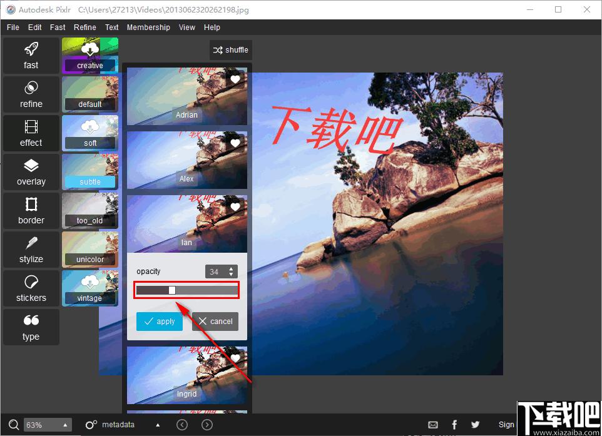The width and height of the screenshot is (602, 436).
Task: Open the border tool
Action: [x=31, y=210]
